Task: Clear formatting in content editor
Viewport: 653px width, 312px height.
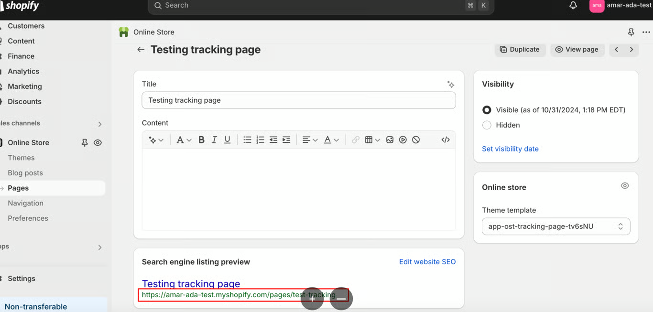Action: pos(416,140)
